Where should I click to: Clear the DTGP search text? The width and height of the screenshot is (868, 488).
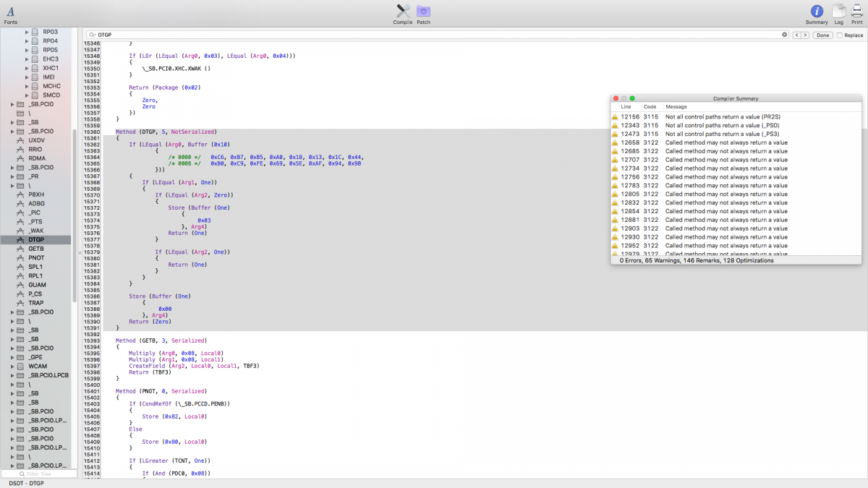click(x=784, y=35)
